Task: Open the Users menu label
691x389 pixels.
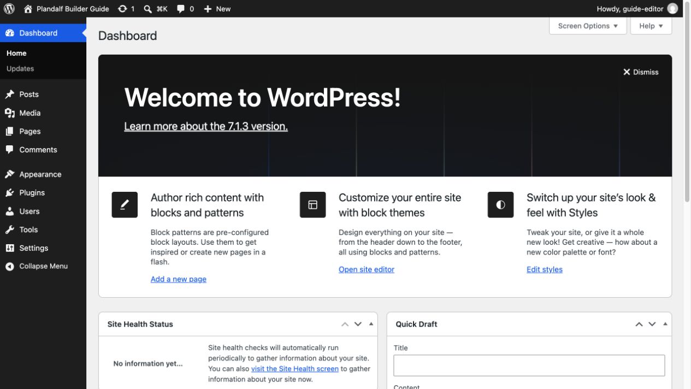Action: pyautogui.click(x=29, y=211)
